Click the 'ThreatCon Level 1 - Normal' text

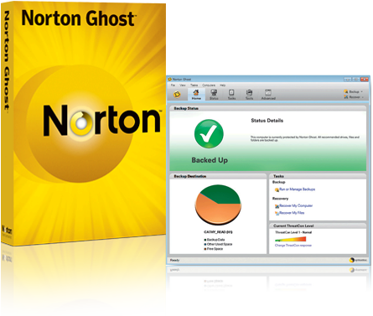point(293,232)
